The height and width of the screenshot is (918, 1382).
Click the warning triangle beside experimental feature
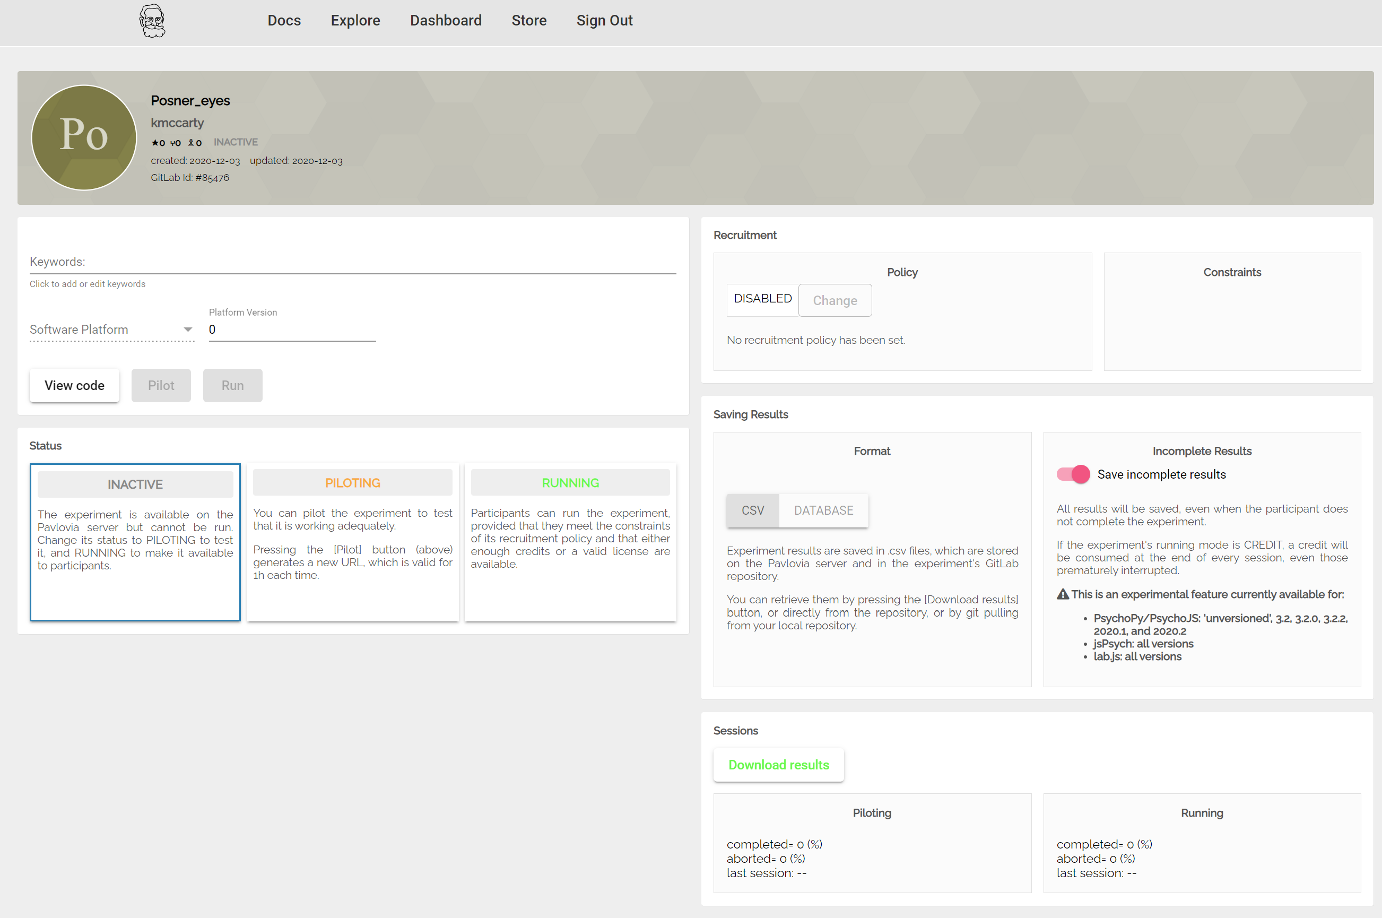[x=1063, y=594]
